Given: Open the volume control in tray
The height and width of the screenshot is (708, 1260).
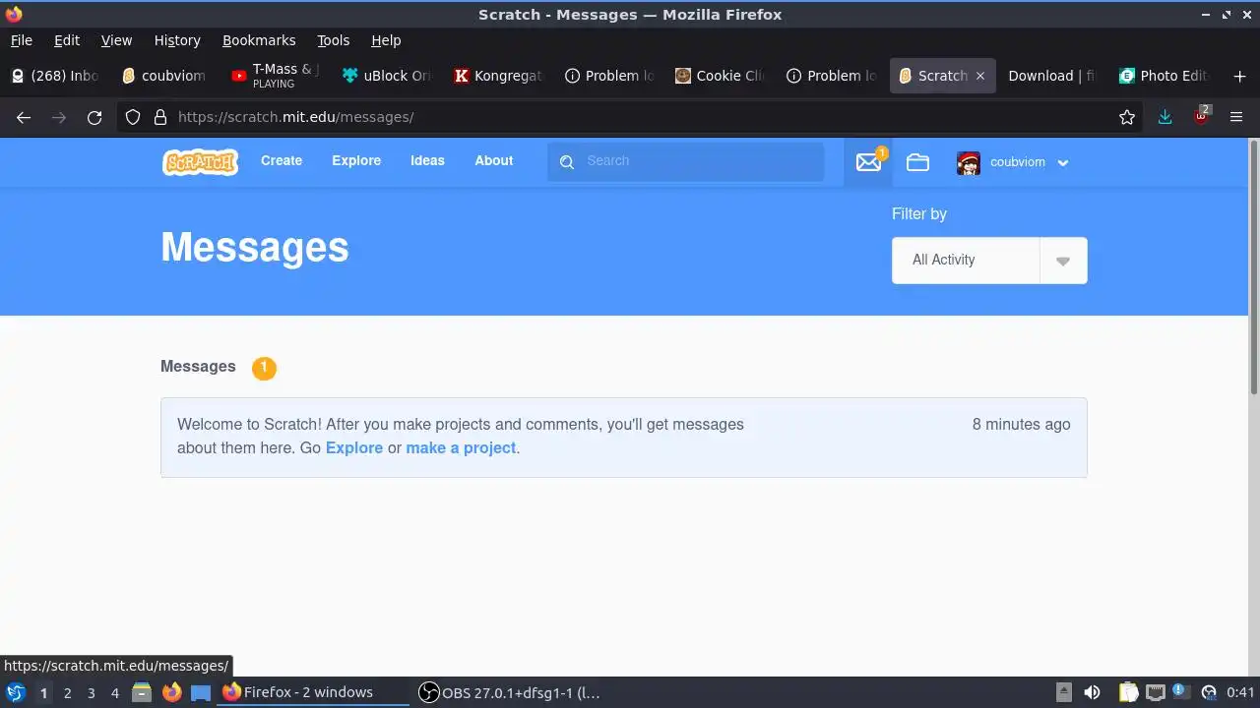Looking at the screenshot, I should click(x=1092, y=692).
